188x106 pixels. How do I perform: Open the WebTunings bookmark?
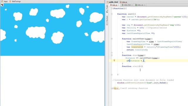pos(15,1)
